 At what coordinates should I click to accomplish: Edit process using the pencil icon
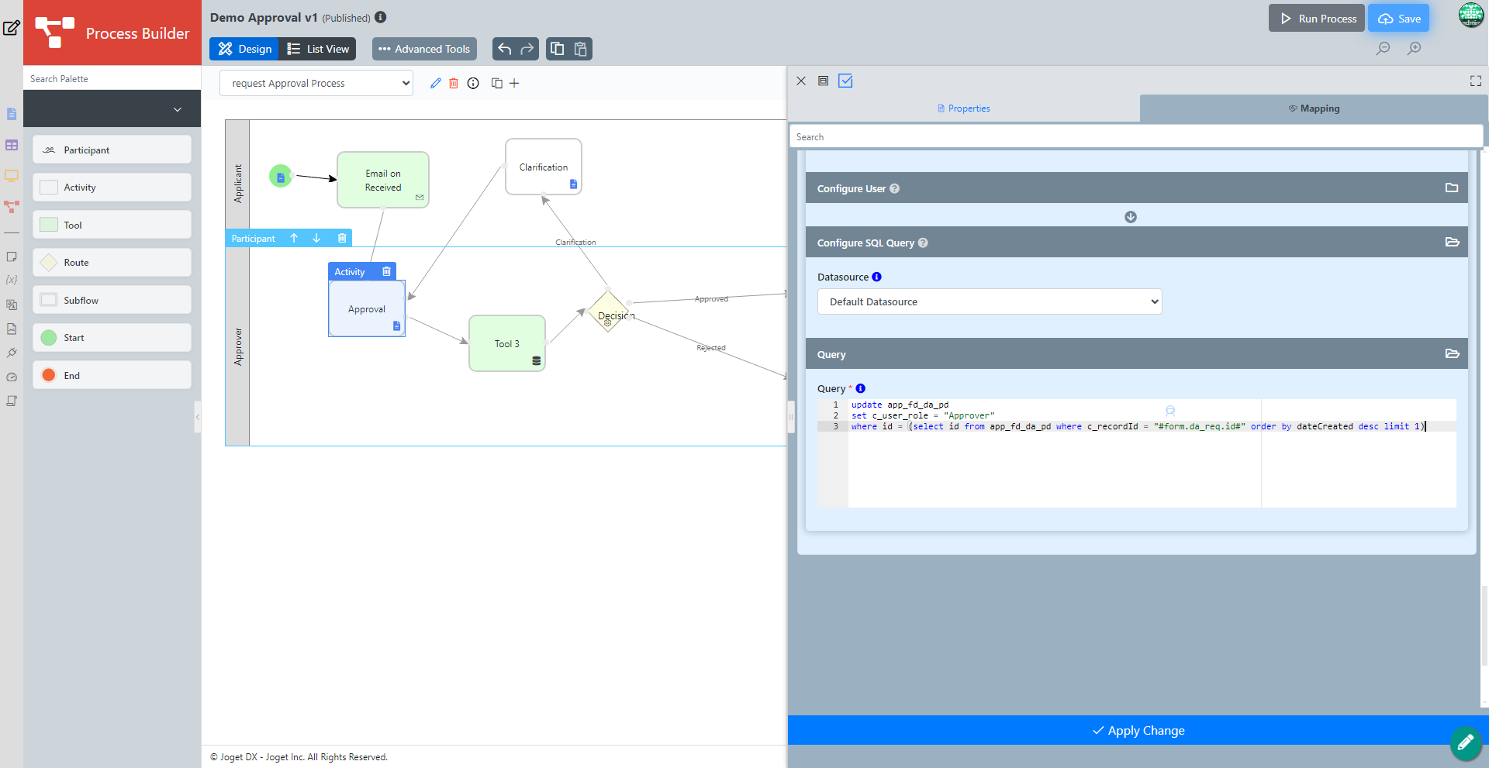tap(435, 83)
